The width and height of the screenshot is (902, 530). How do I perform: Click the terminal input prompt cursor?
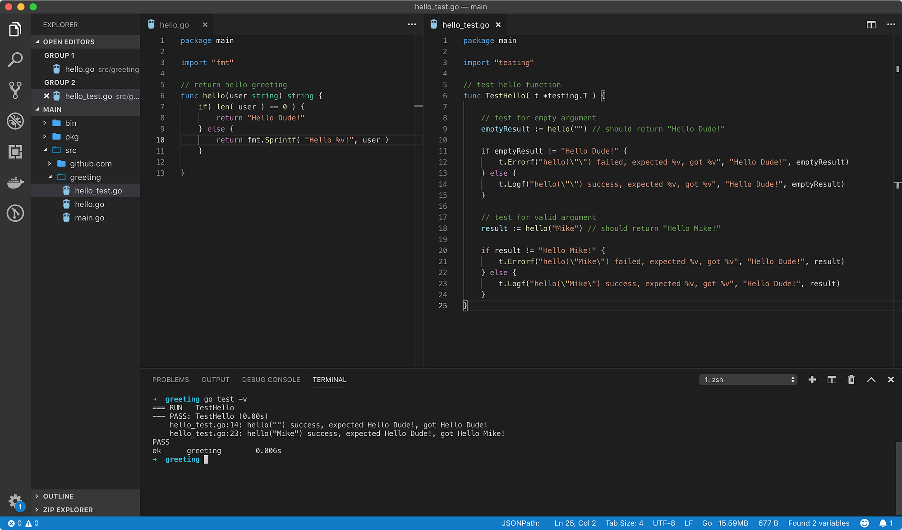click(x=206, y=459)
